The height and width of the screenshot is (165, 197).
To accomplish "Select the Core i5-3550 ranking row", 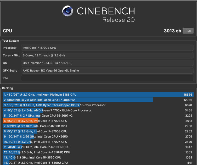I will [x=98, y=157].
